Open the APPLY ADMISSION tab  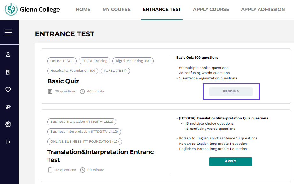coord(263,10)
